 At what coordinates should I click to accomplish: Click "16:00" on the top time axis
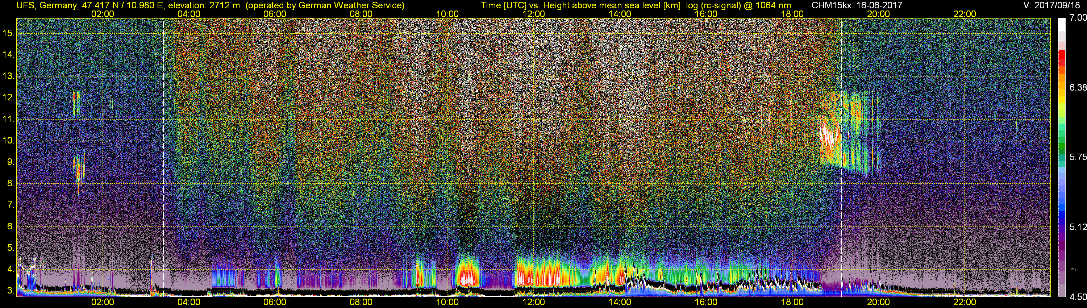pos(707,14)
